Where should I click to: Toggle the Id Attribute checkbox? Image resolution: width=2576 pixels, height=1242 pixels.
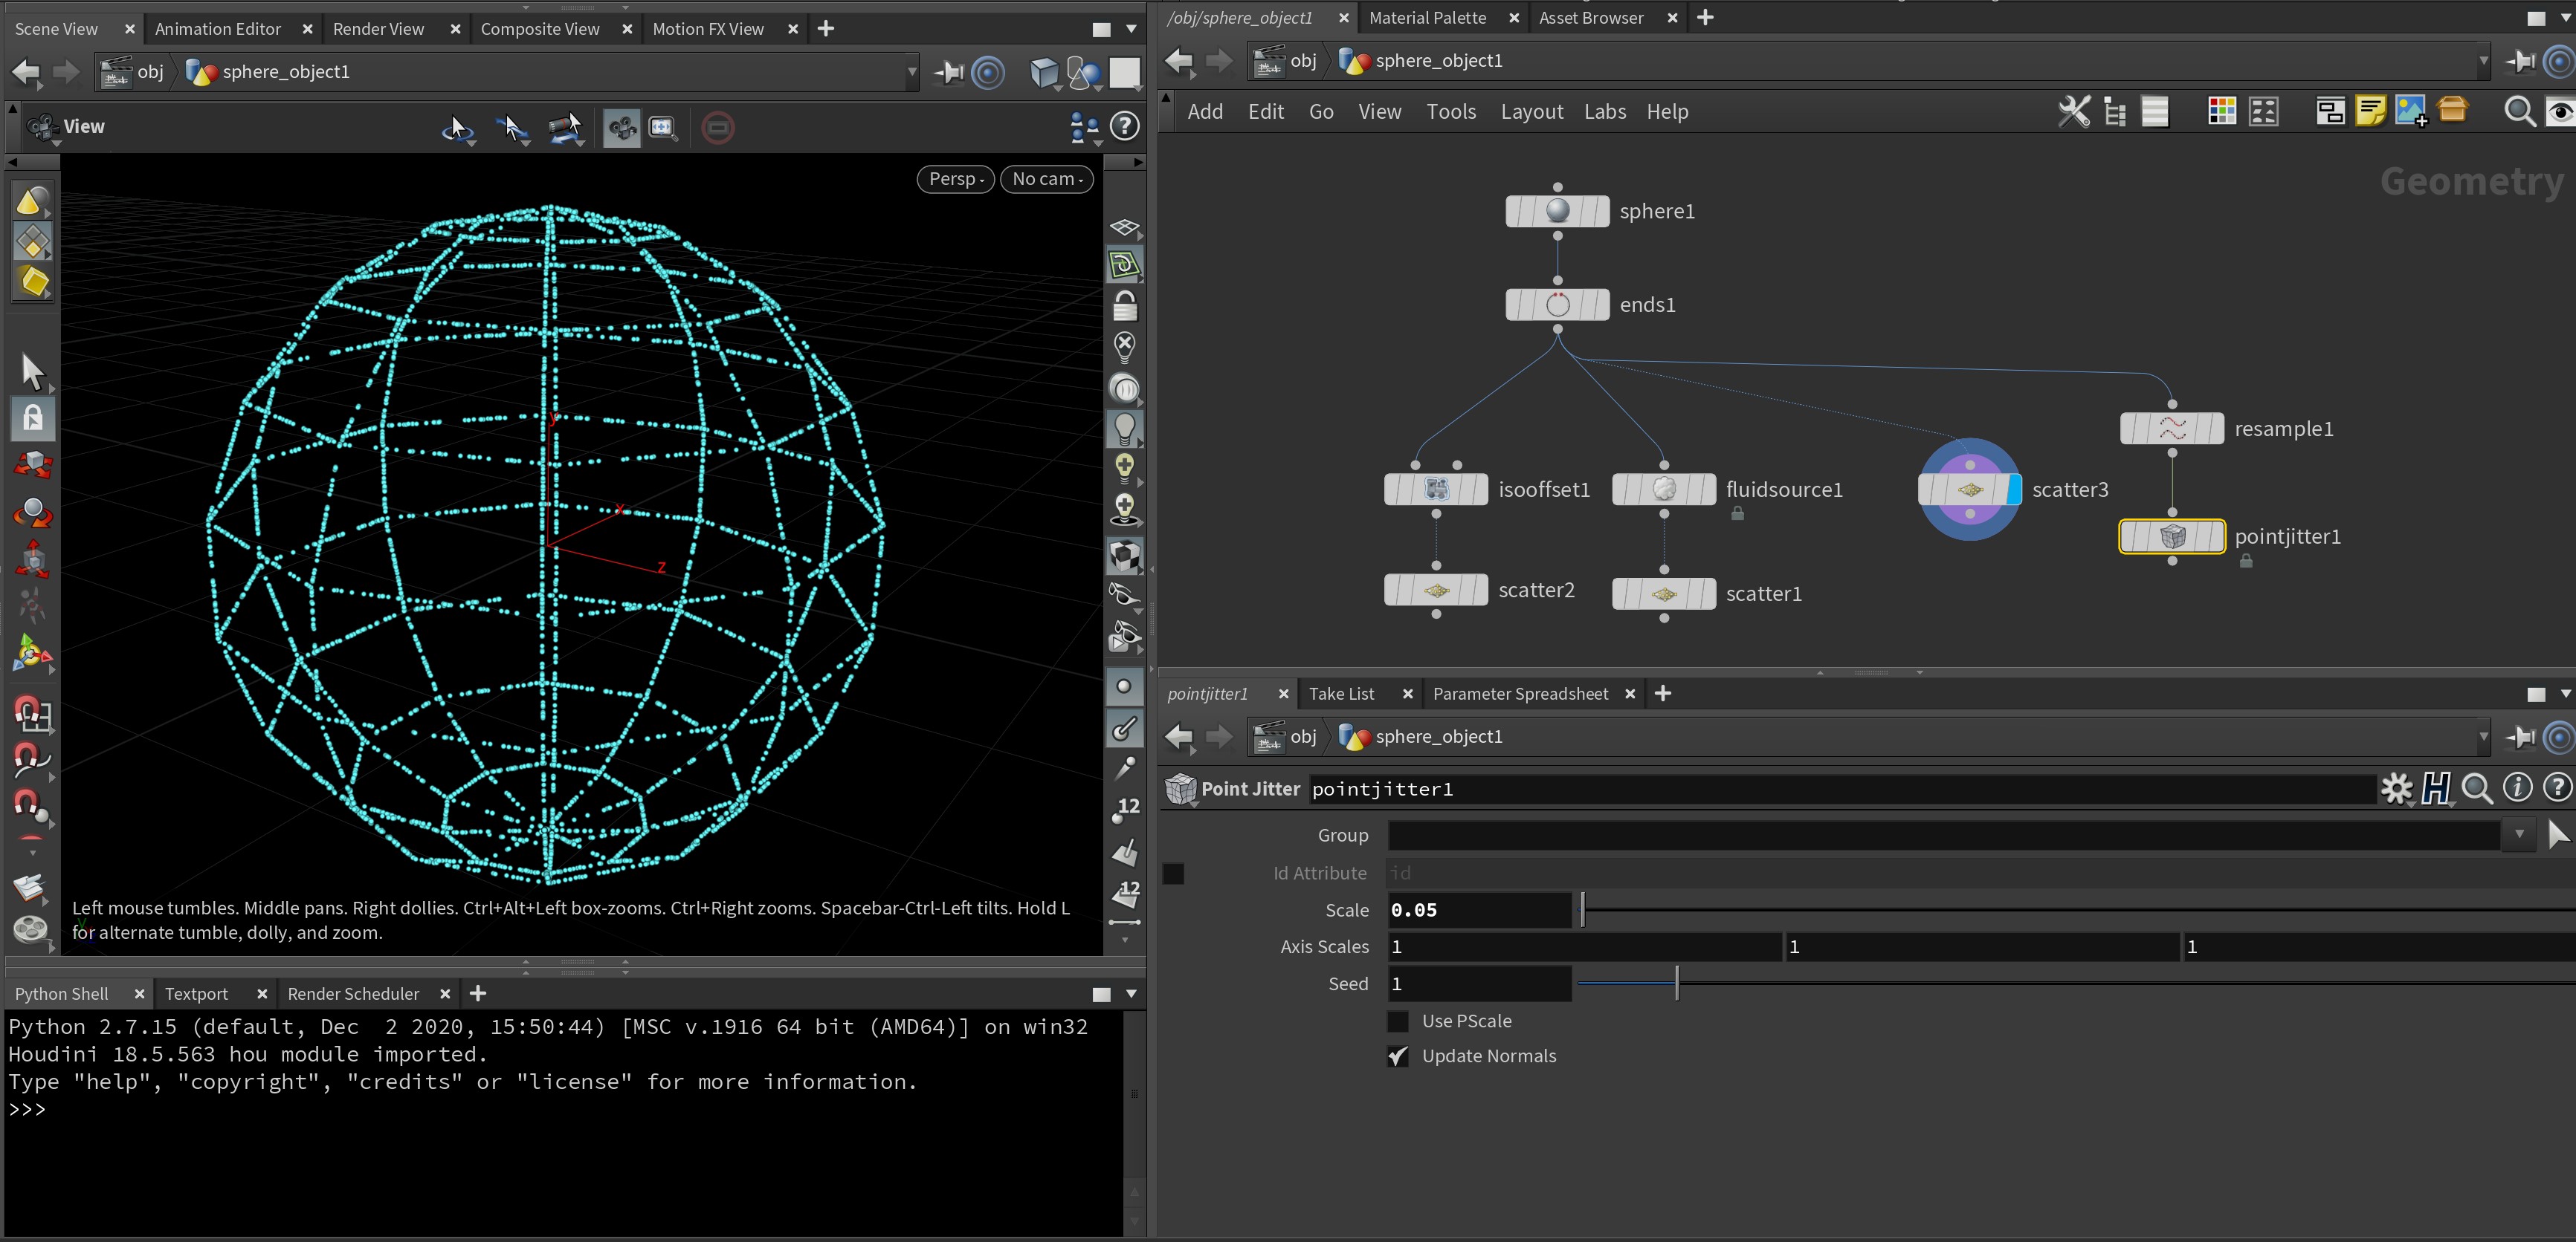tap(1174, 874)
